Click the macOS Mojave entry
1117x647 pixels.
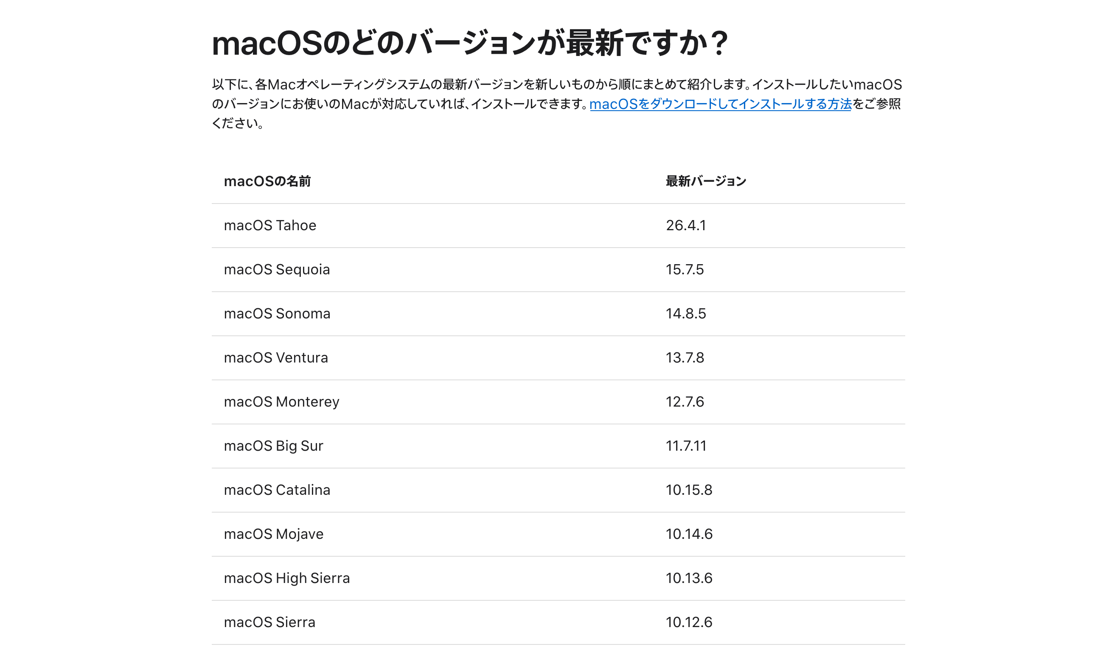(x=273, y=534)
